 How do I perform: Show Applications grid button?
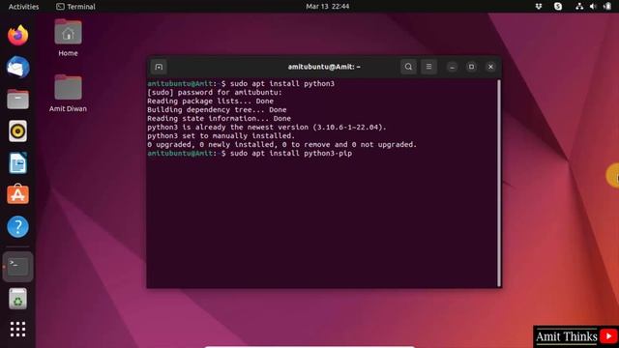tap(17, 329)
